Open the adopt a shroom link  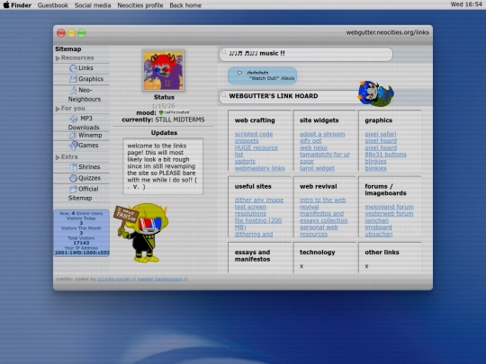pos(322,134)
